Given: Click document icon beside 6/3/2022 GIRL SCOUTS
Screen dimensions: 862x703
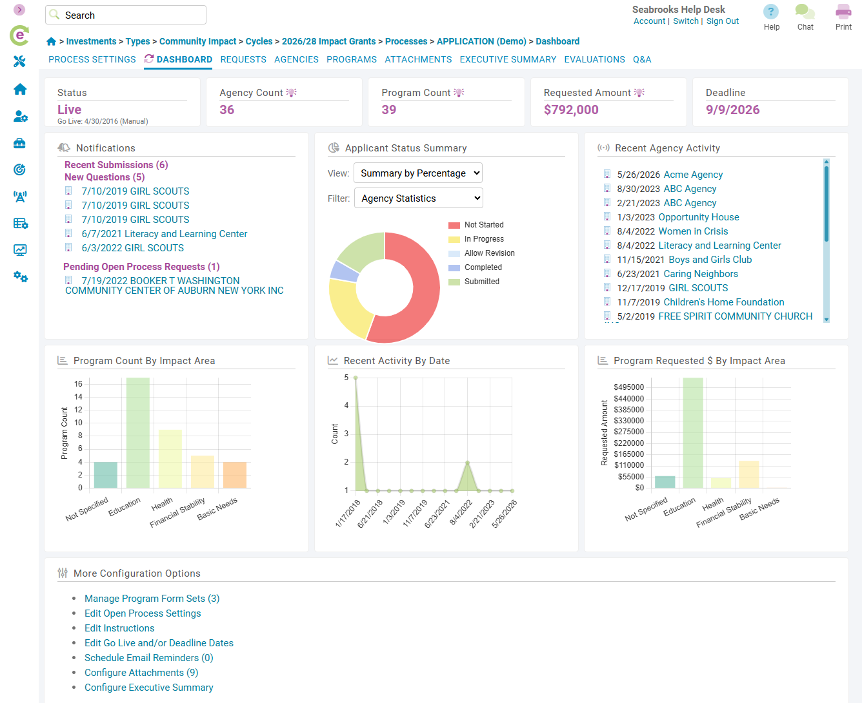Looking at the screenshot, I should 68,247.
